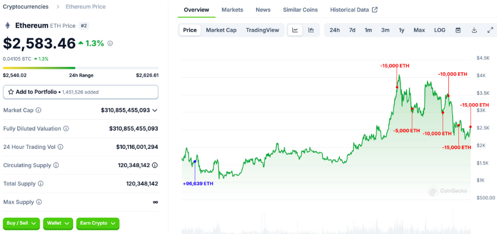
Task: Open the Overview tab
Action: click(197, 10)
